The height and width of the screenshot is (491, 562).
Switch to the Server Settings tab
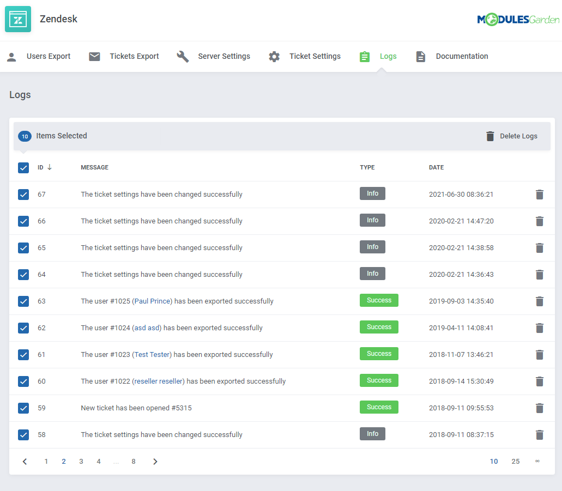[x=224, y=56]
